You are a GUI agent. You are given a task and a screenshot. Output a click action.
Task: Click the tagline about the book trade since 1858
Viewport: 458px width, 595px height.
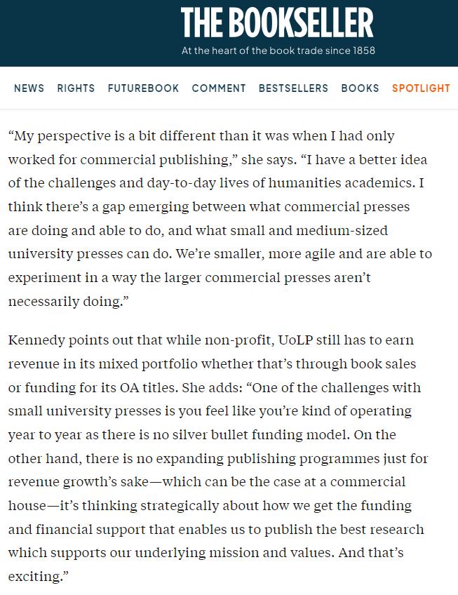coord(278,51)
